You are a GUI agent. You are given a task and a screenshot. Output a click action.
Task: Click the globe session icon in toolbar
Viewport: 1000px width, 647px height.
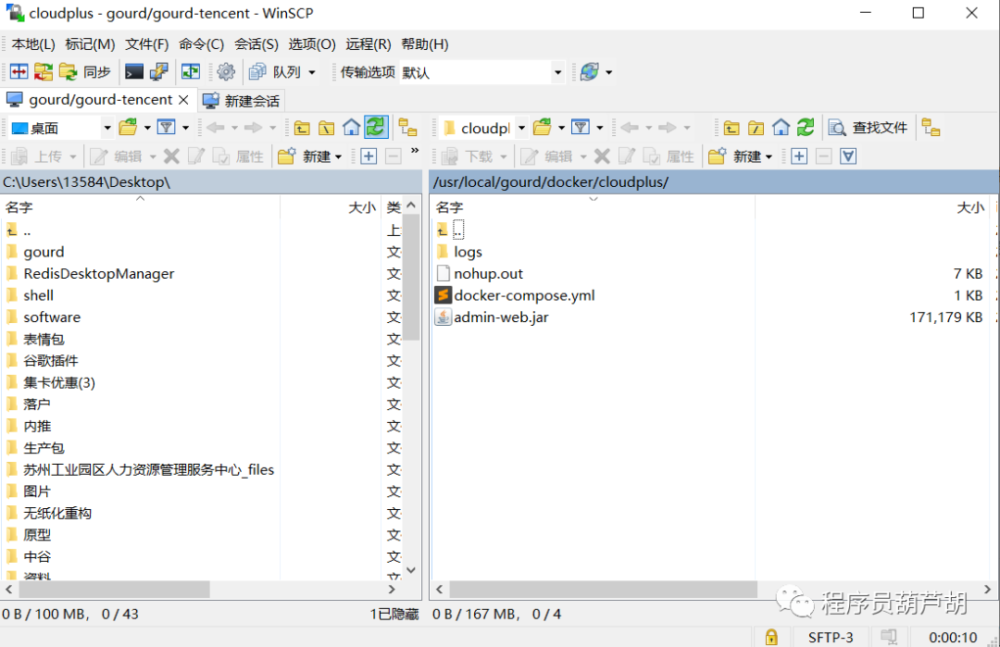pos(589,72)
